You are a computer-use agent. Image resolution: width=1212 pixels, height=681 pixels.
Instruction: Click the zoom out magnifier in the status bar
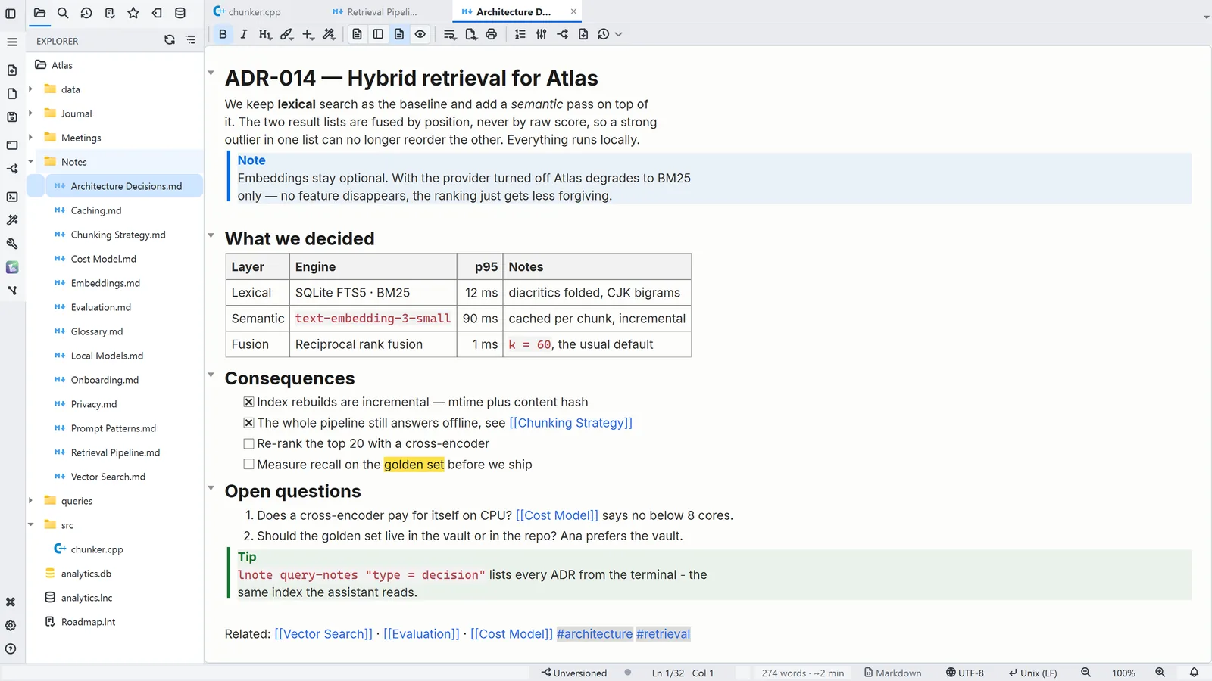(x=1085, y=673)
